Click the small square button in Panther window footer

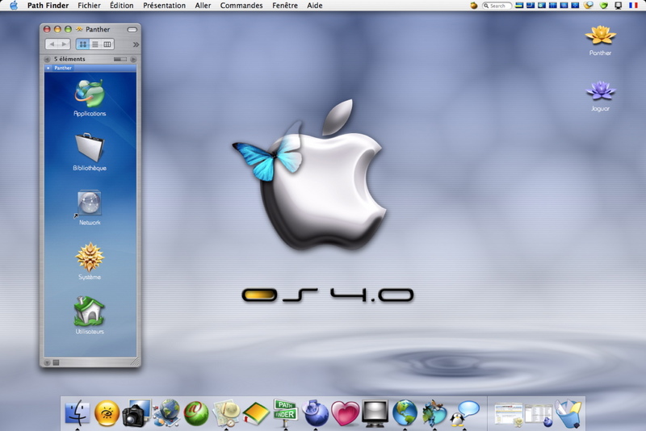pyautogui.click(x=56, y=362)
